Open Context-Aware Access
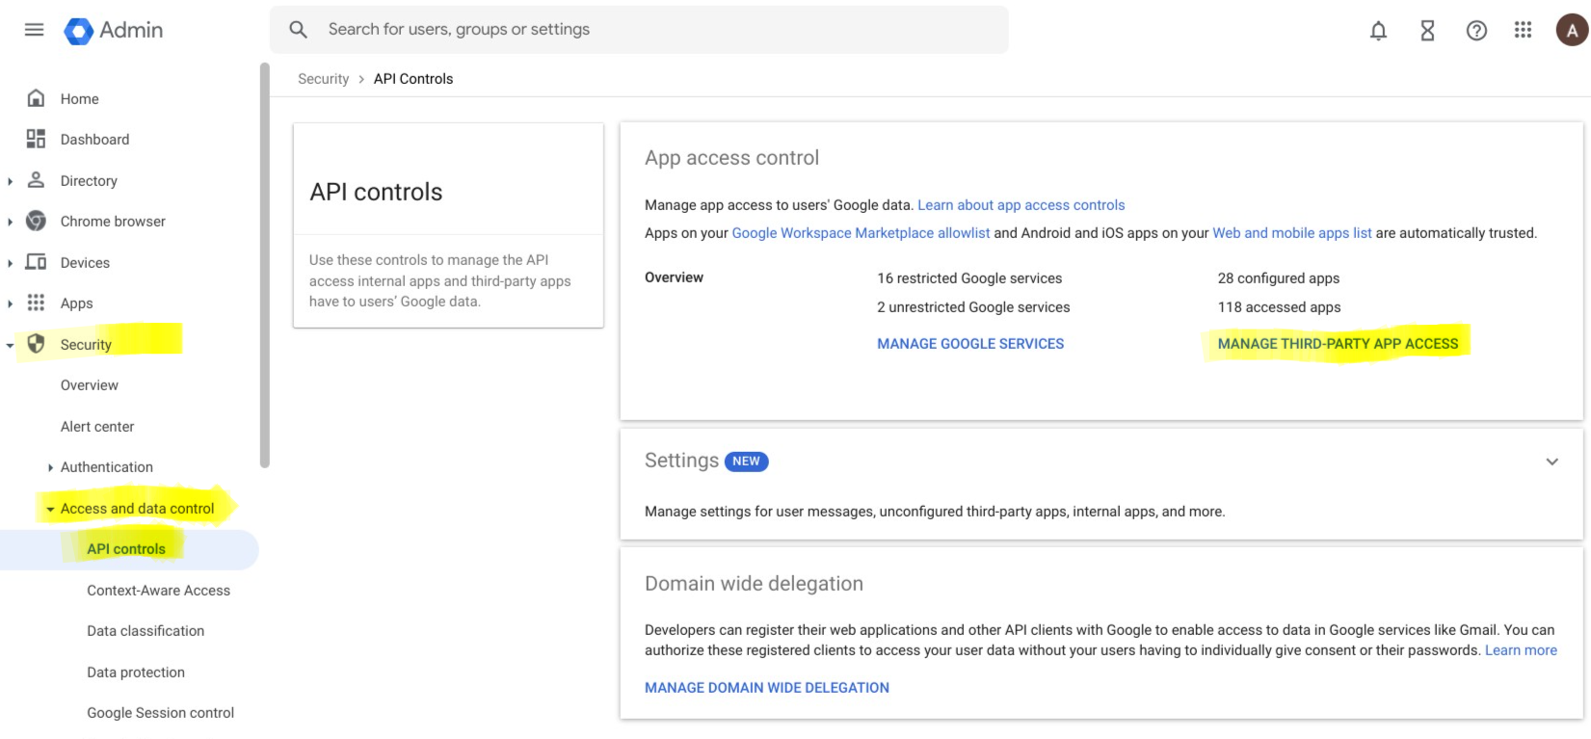This screenshot has height=739, width=1591. (159, 591)
